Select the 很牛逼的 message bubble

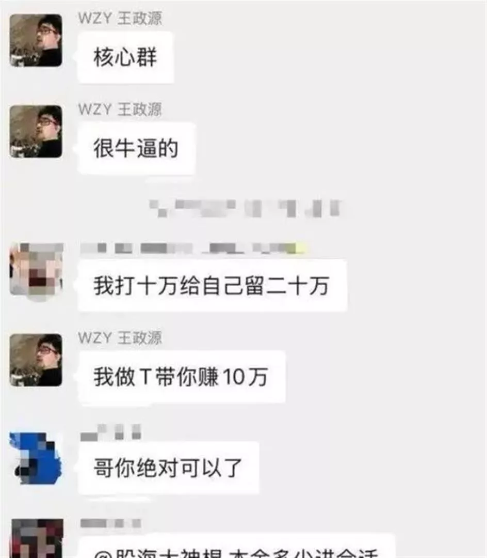coord(136,148)
